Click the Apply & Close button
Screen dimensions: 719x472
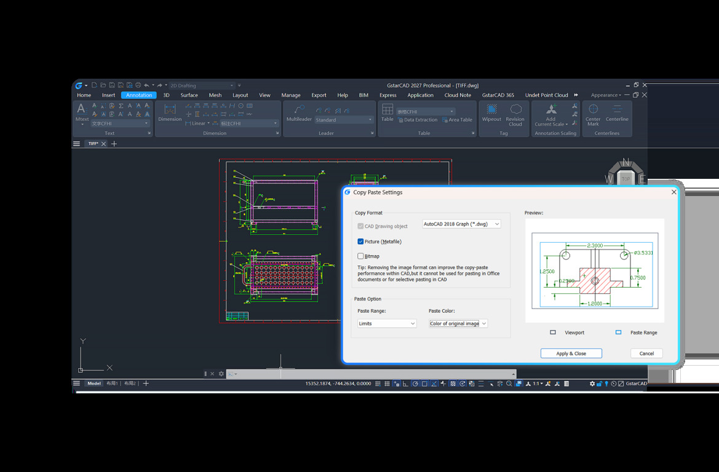(x=571, y=353)
